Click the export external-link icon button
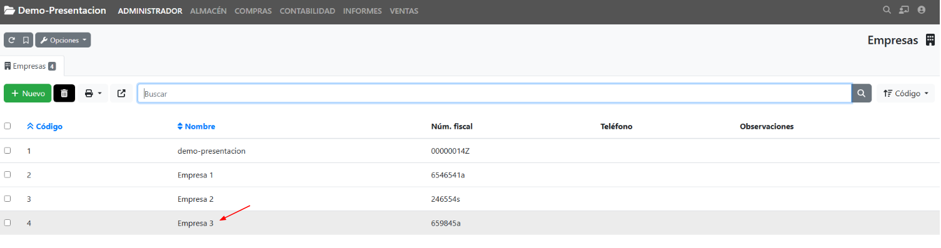Screen dimensions: 941x248 tap(121, 94)
